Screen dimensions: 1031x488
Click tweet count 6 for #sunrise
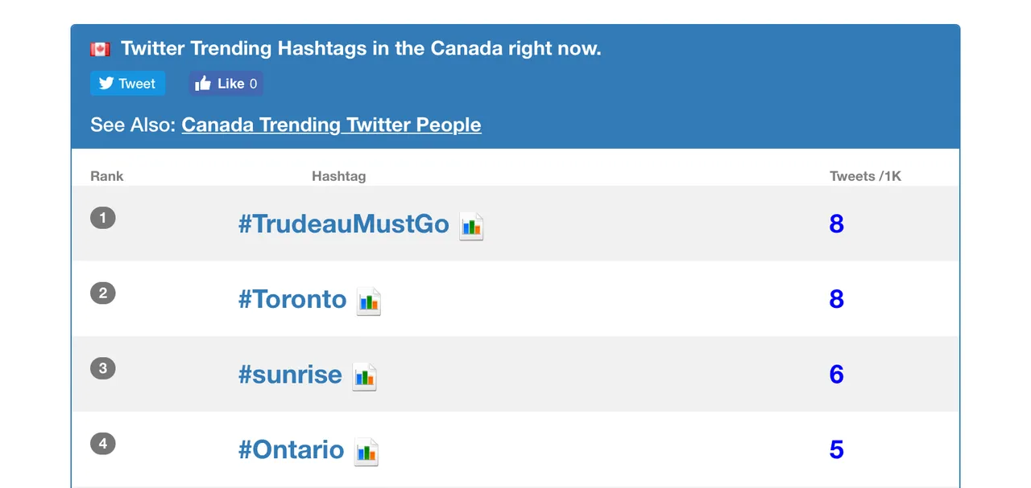click(836, 374)
